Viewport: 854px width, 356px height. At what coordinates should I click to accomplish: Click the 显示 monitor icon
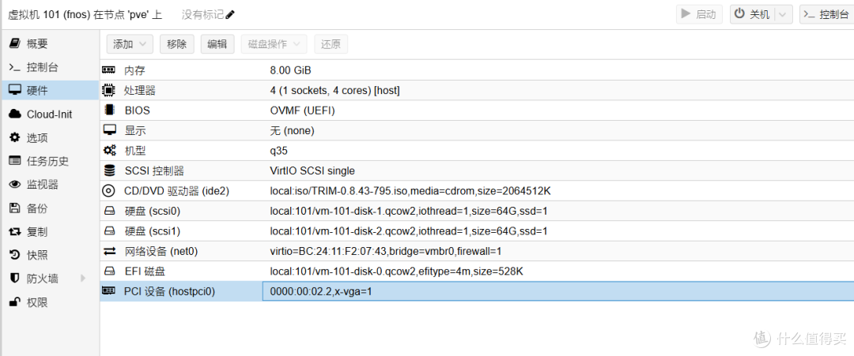click(109, 130)
